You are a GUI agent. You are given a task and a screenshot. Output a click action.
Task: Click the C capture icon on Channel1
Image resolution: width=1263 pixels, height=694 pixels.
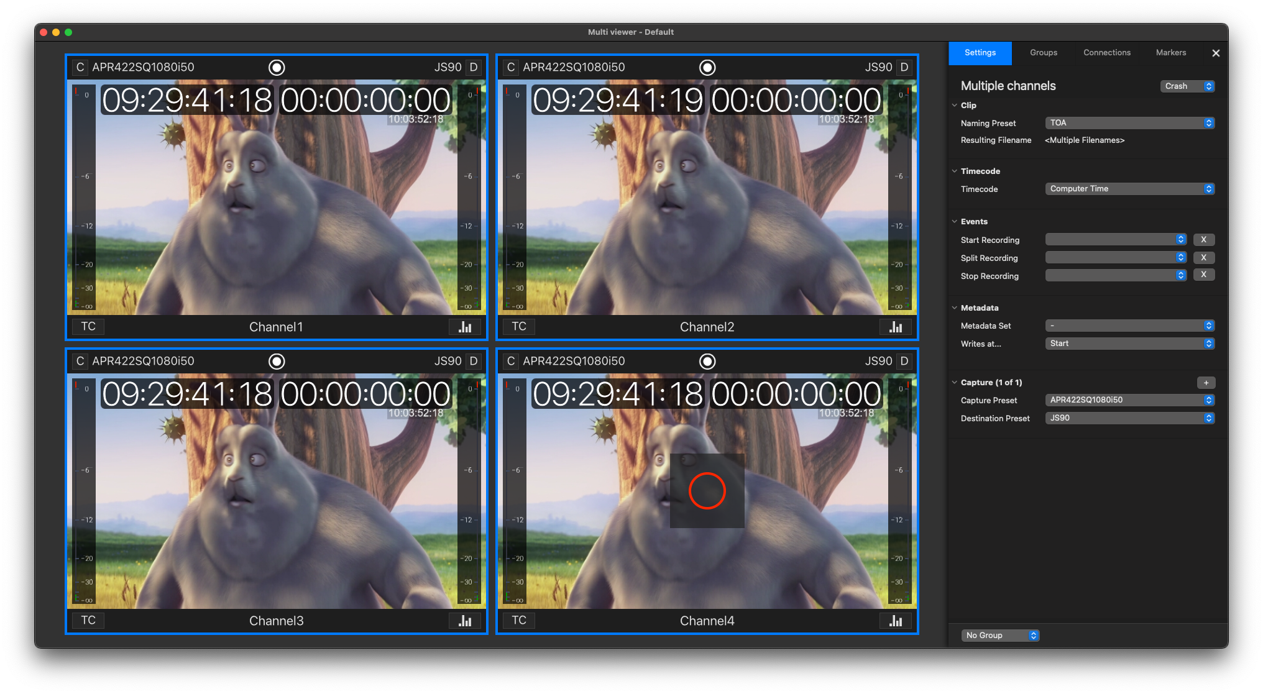click(x=80, y=67)
